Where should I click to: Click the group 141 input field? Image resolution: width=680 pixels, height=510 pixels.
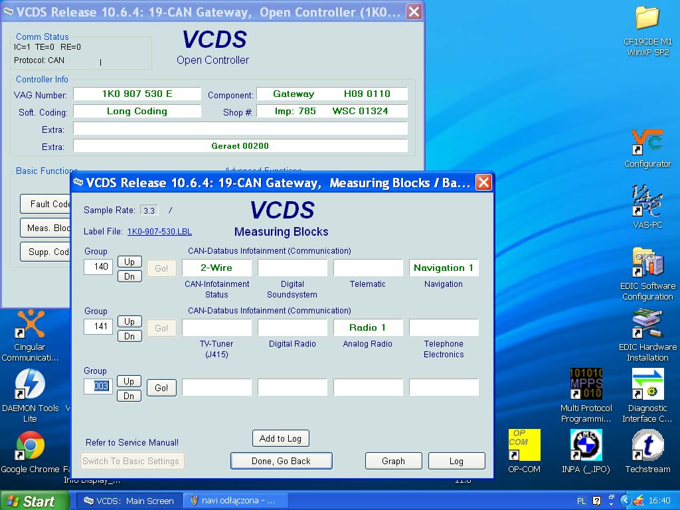click(x=98, y=327)
